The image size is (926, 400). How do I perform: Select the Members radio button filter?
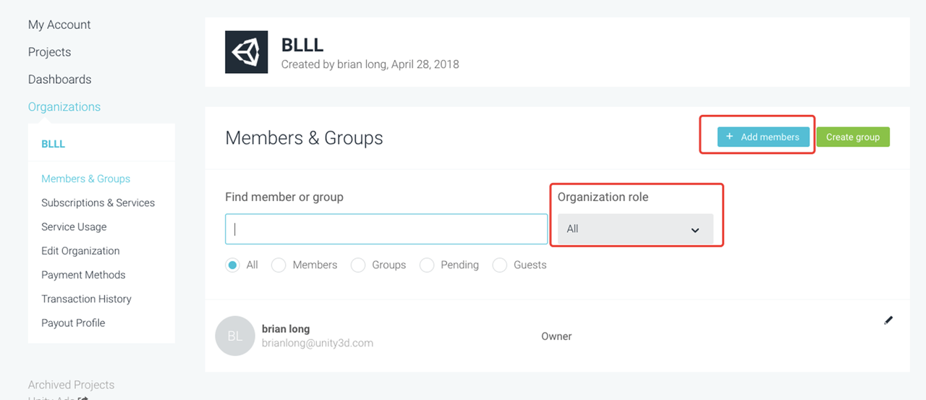point(279,265)
